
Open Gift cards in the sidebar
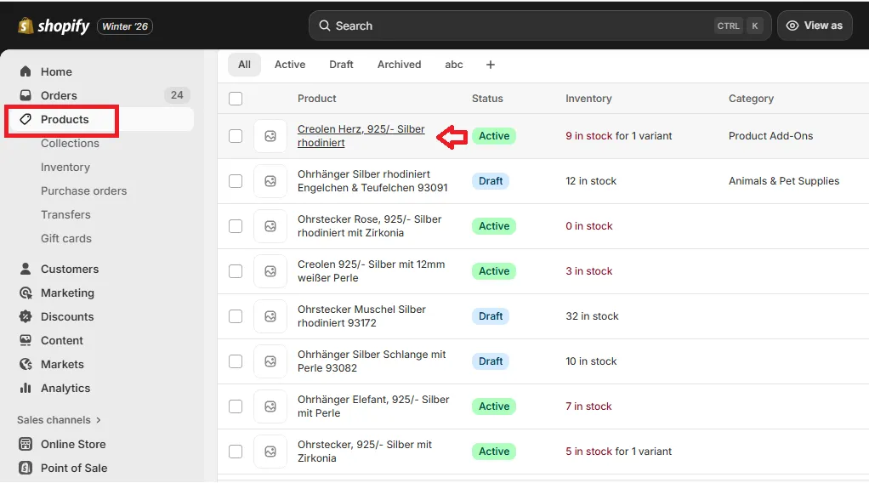pyautogui.click(x=66, y=238)
